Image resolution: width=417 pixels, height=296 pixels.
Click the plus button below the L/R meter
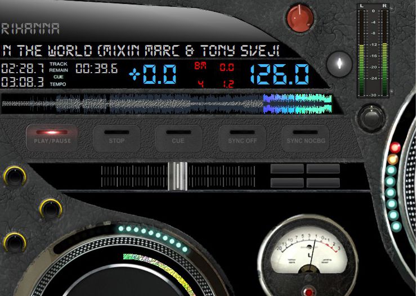392,92
